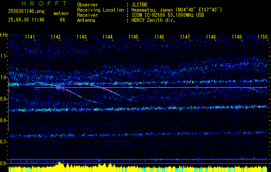Click the meteor label

[61, 13]
